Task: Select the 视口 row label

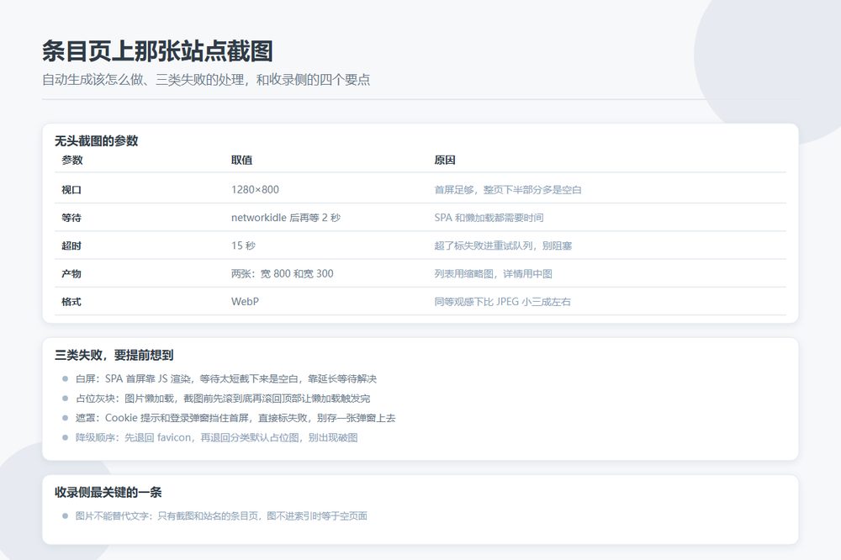Action: click(71, 190)
